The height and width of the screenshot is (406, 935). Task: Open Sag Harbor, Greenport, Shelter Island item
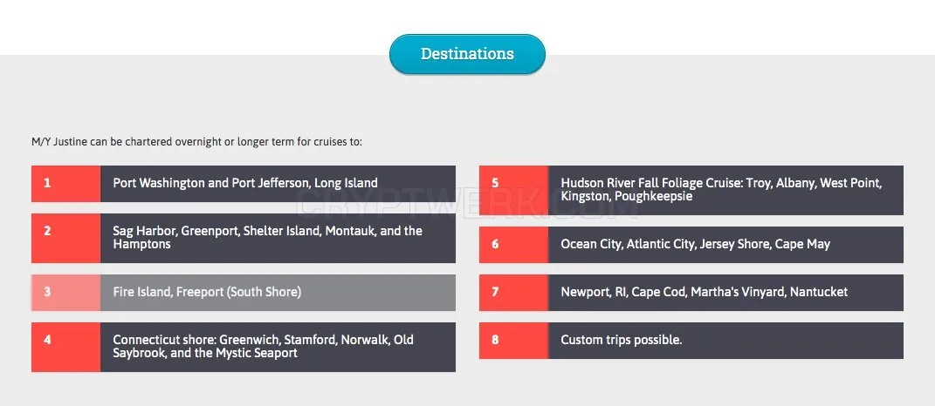pos(278,238)
